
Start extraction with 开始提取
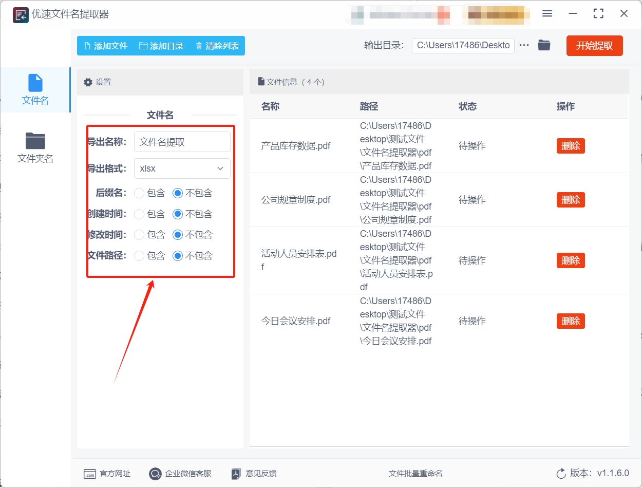point(594,46)
